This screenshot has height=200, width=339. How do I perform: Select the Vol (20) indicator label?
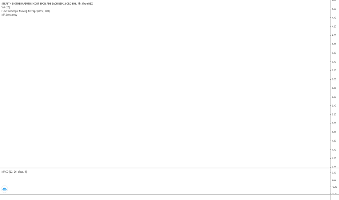pos(5,7)
